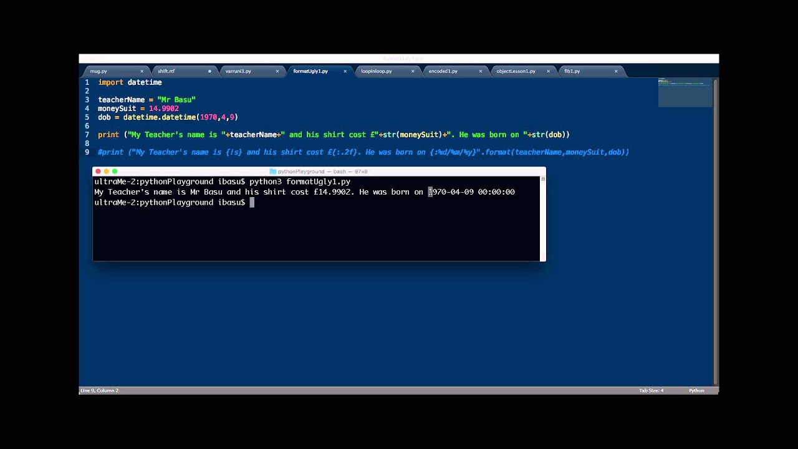
Task: Click the yellow minimize button of the Terminal window
Action: [x=106, y=171]
